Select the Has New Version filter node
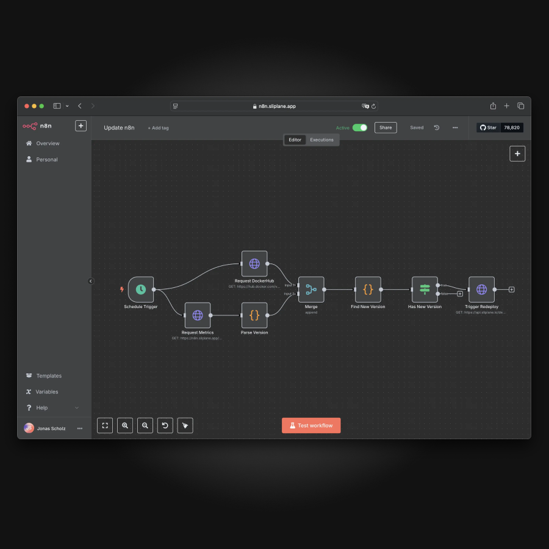Screen dimensions: 549x549 [425, 290]
